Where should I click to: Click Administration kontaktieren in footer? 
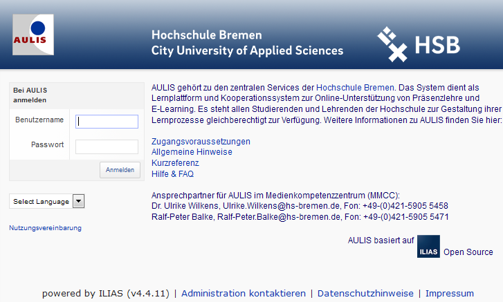coord(244,293)
